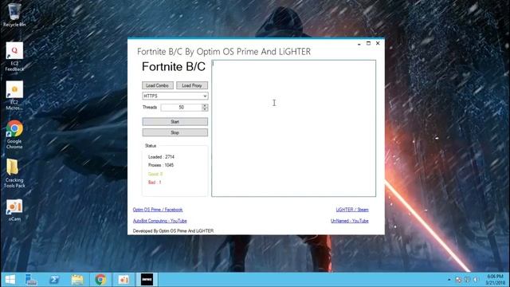The width and height of the screenshot is (510, 287).
Task: Click the green Good counter text
Action: click(155, 174)
